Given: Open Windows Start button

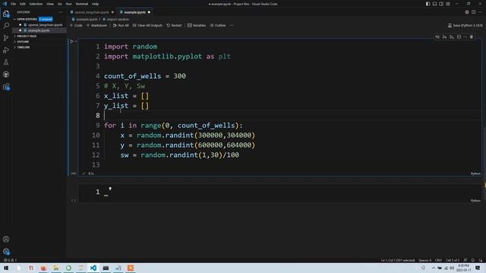Looking at the screenshot, I should tap(6, 268).
